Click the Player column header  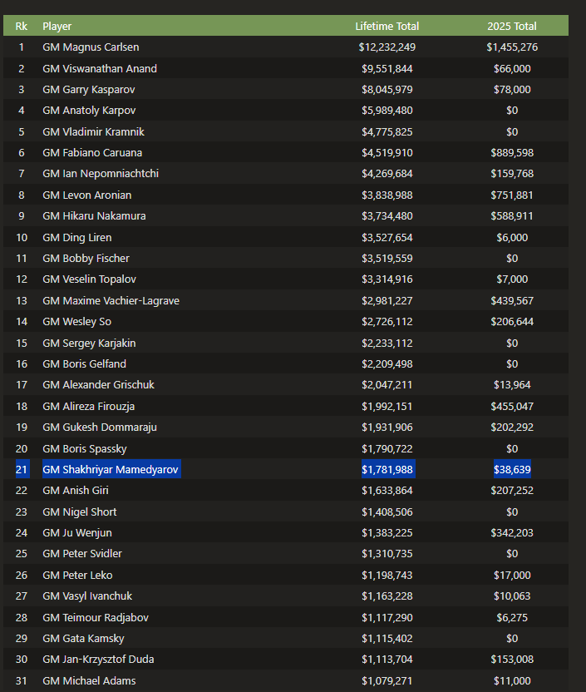(x=57, y=26)
